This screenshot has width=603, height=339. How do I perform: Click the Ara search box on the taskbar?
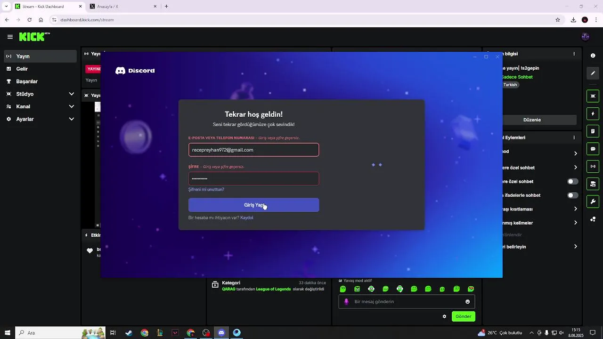tap(60, 333)
